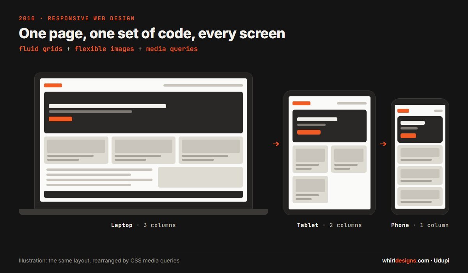Click the orange hero button on the tablet screen
The image size is (468, 273).
tap(309, 132)
